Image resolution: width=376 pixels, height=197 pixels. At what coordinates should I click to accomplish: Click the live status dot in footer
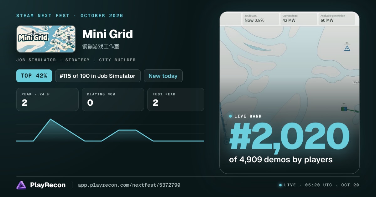pos(280,185)
